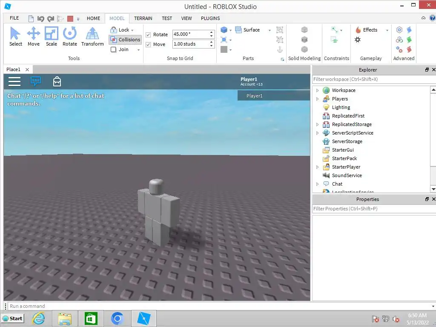Open the Transform tool
Screen dimensions: 436x327
point(92,37)
